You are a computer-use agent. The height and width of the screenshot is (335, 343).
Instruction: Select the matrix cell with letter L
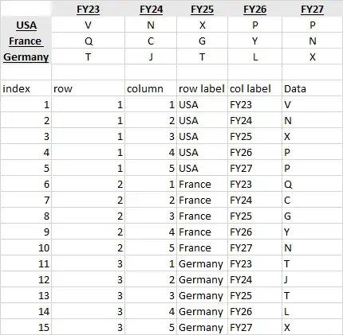[254, 56]
